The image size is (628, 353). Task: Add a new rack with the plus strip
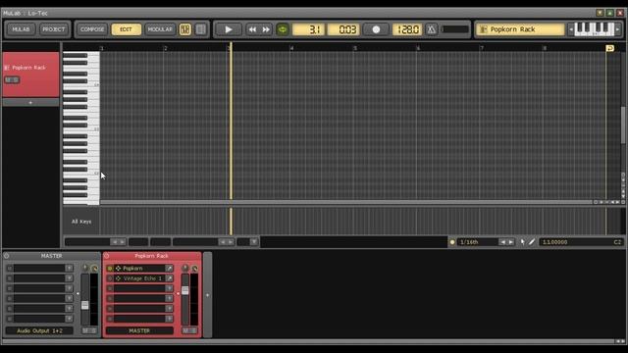tap(207, 295)
